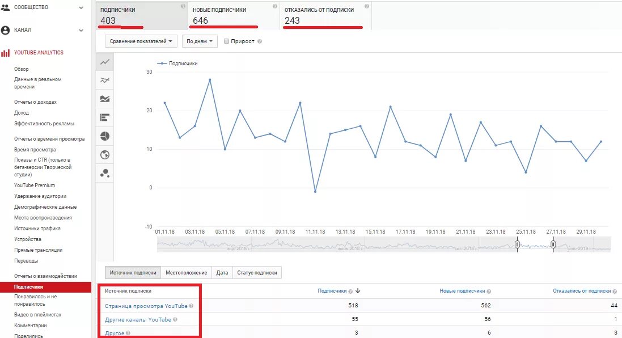The height and width of the screenshot is (338, 622).
Task: Select the bubble chart icon
Action: point(105,174)
